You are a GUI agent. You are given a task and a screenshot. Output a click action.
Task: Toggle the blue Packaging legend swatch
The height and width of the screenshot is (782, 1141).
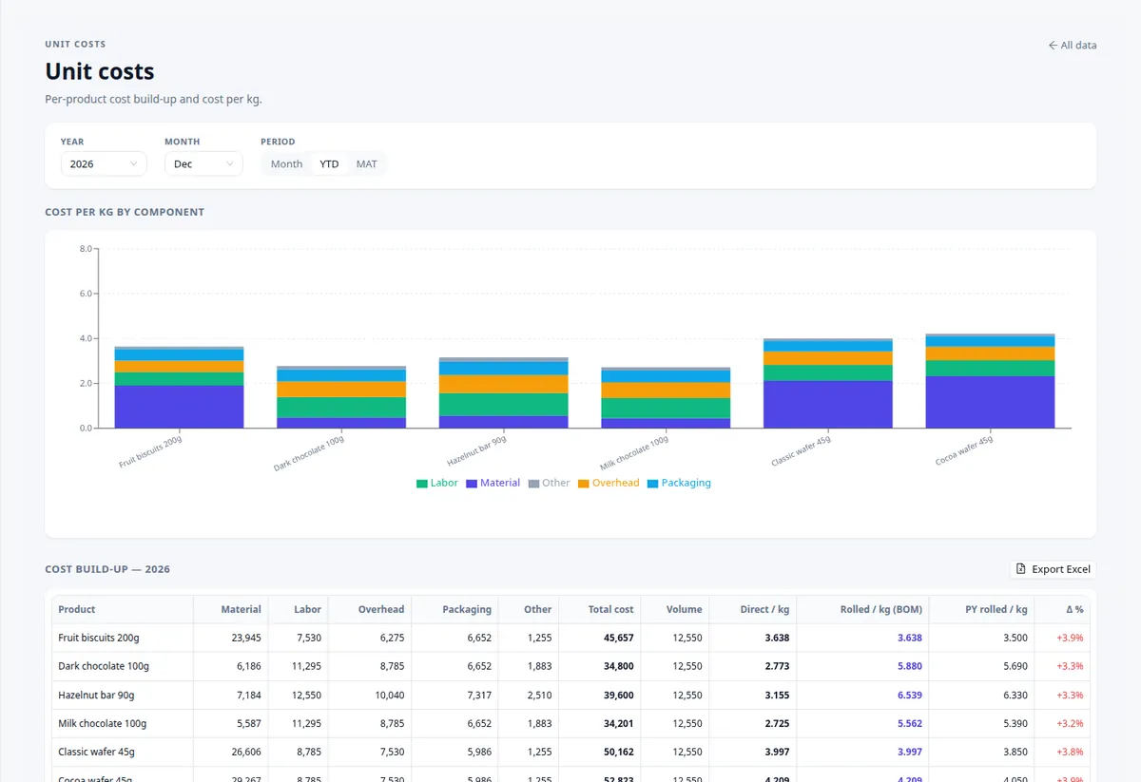(x=653, y=484)
